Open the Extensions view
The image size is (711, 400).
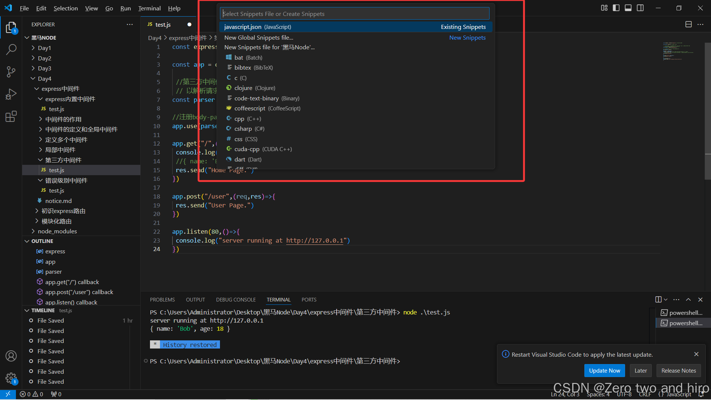coord(11,117)
